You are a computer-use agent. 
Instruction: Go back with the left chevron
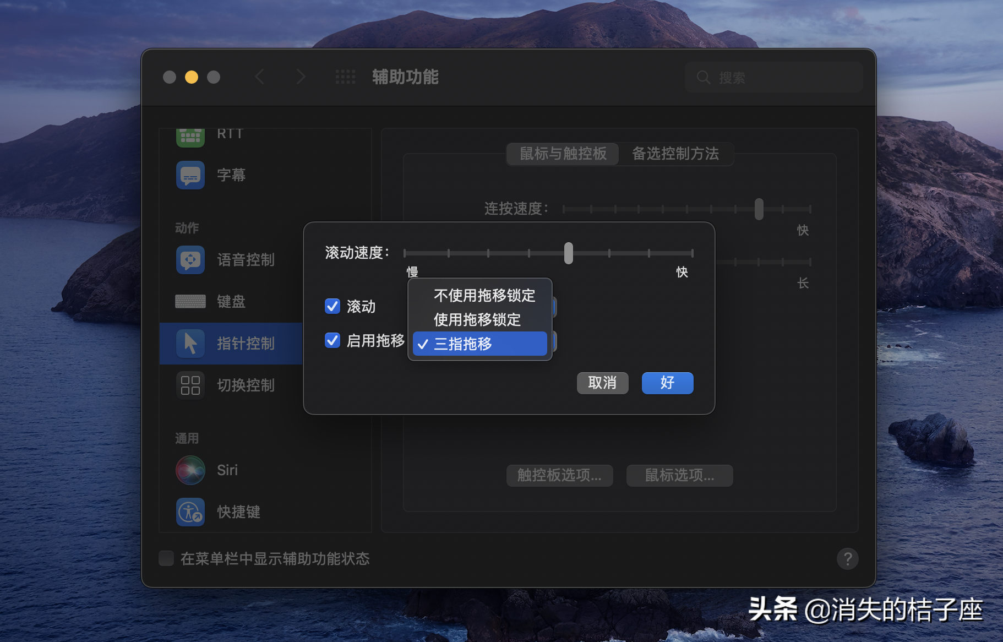pyautogui.click(x=260, y=77)
